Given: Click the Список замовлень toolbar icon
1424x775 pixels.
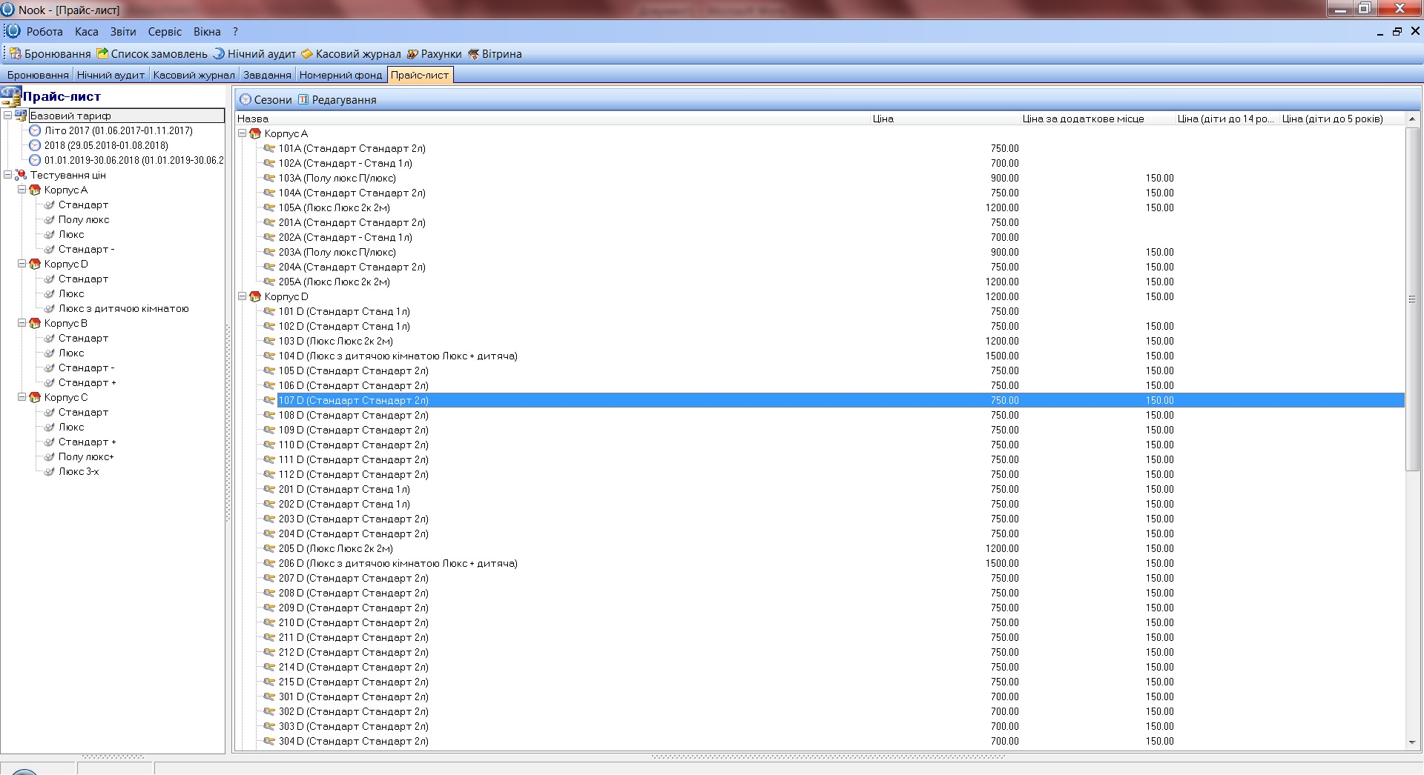Looking at the screenshot, I should point(103,54).
